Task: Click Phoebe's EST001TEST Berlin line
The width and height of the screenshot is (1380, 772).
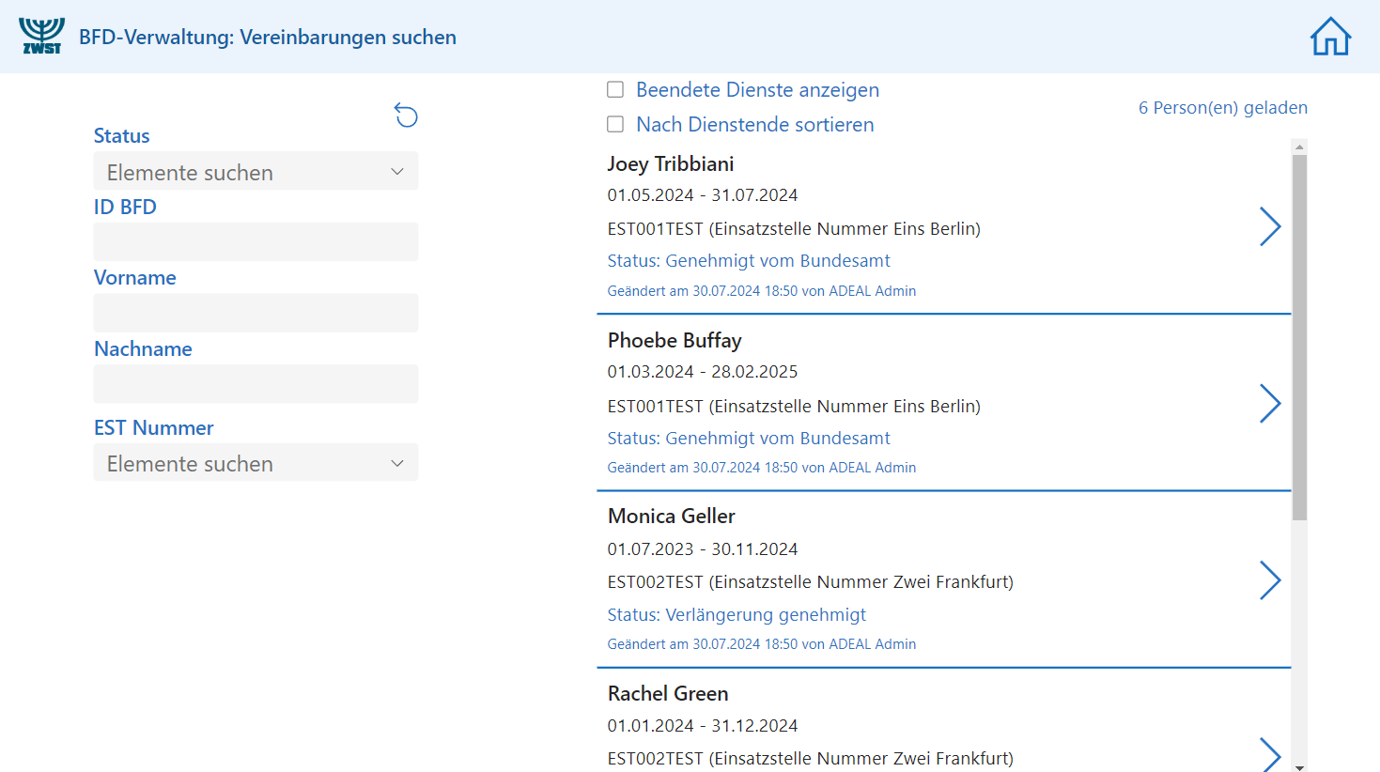Action: pos(794,406)
